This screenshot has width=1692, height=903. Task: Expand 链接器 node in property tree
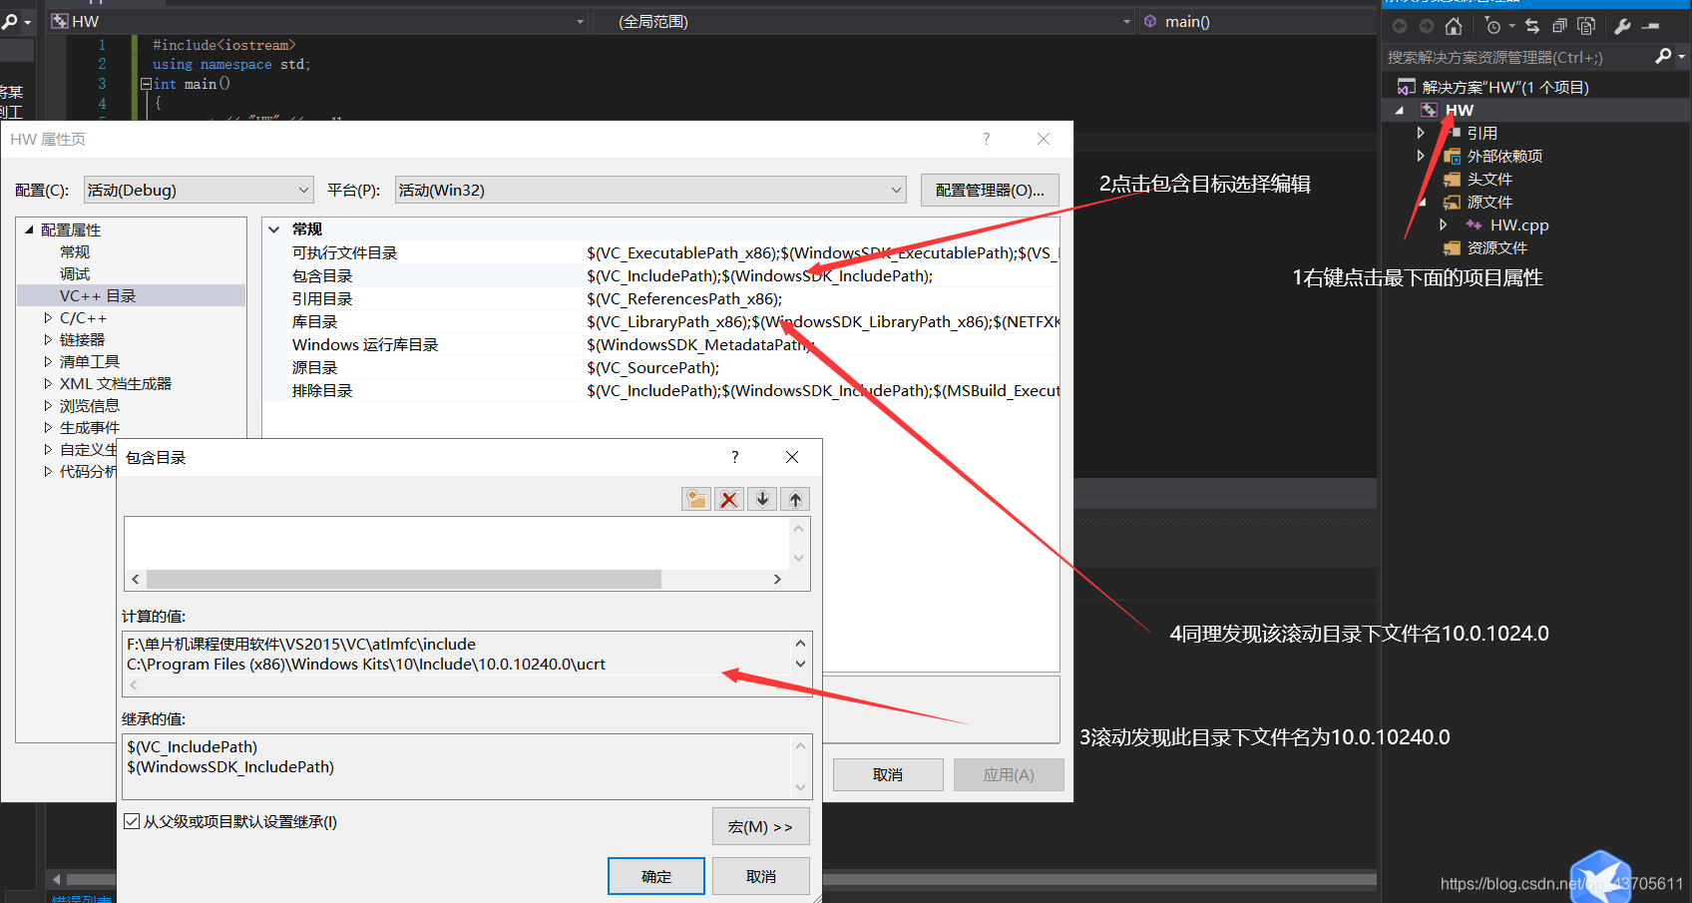pos(48,340)
